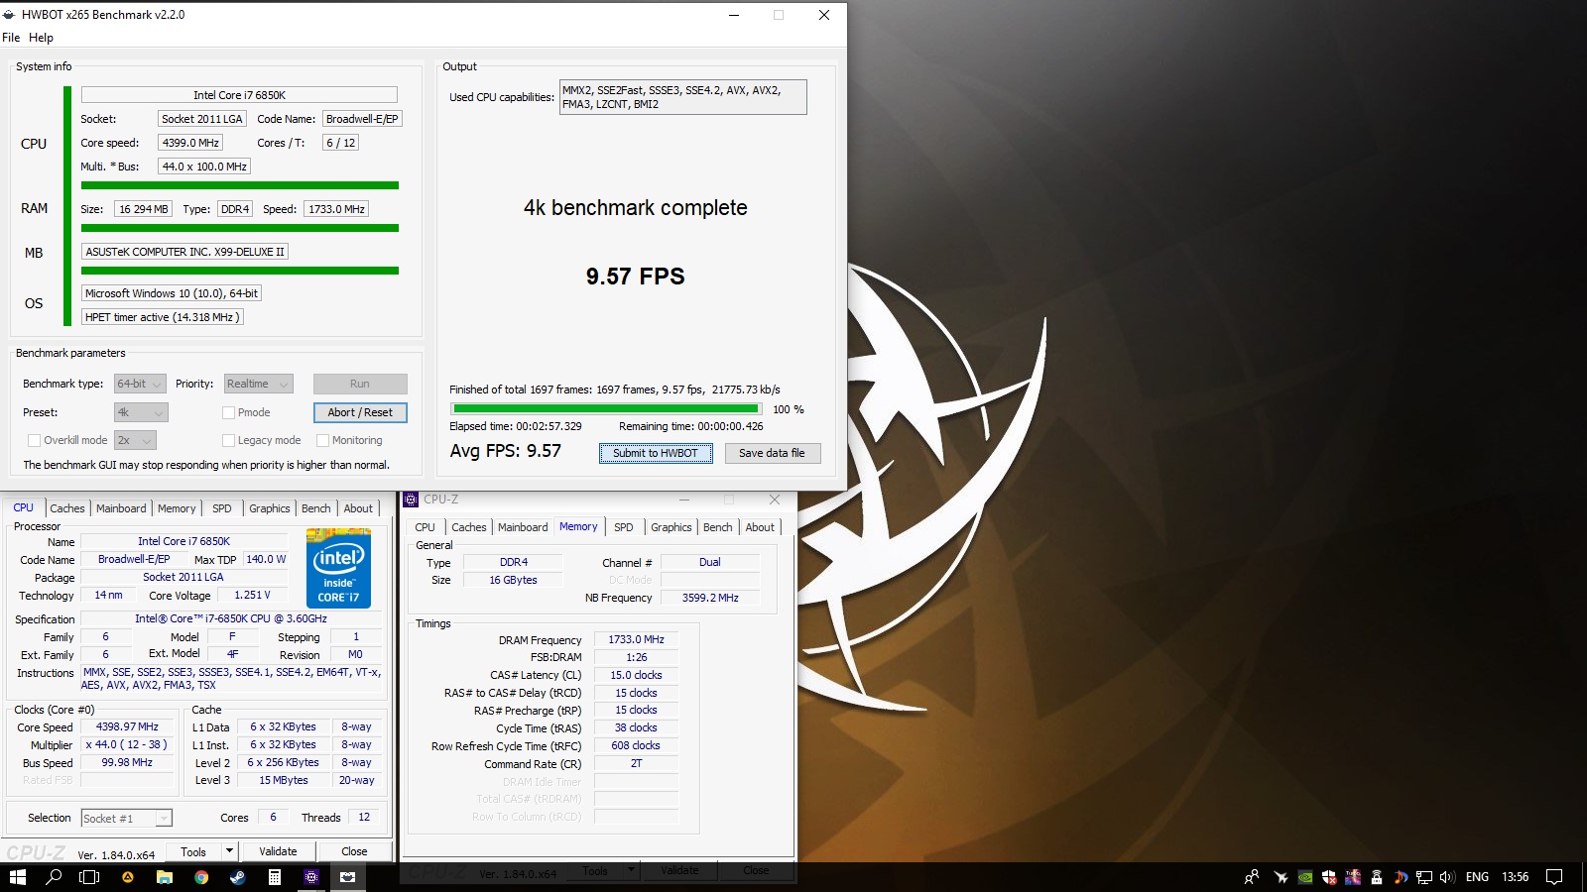This screenshot has width=1587, height=892.
Task: Click the Tools button in CPU-Z
Action: (x=193, y=851)
